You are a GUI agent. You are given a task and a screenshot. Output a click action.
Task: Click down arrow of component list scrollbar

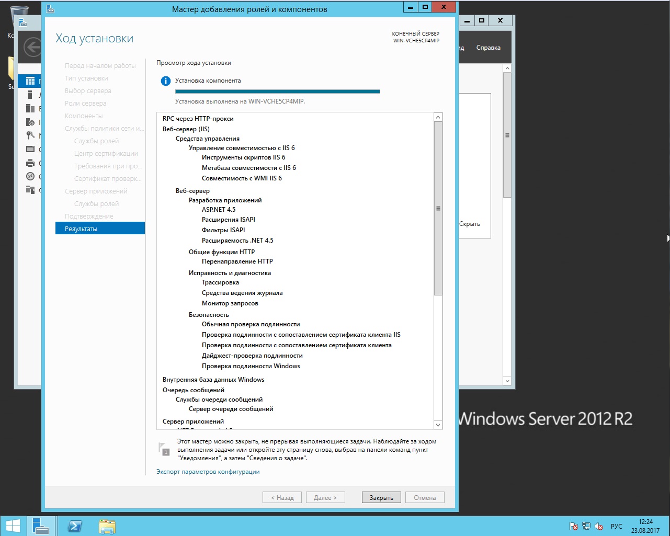click(x=438, y=425)
